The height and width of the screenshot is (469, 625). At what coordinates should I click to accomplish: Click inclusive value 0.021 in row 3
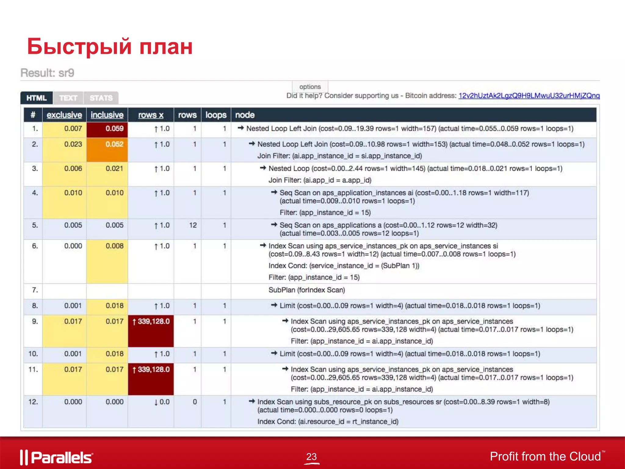(x=114, y=169)
